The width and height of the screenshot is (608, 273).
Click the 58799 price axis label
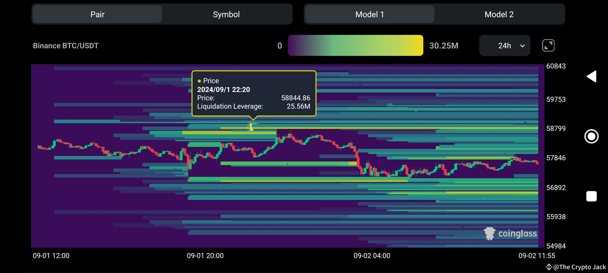point(556,128)
